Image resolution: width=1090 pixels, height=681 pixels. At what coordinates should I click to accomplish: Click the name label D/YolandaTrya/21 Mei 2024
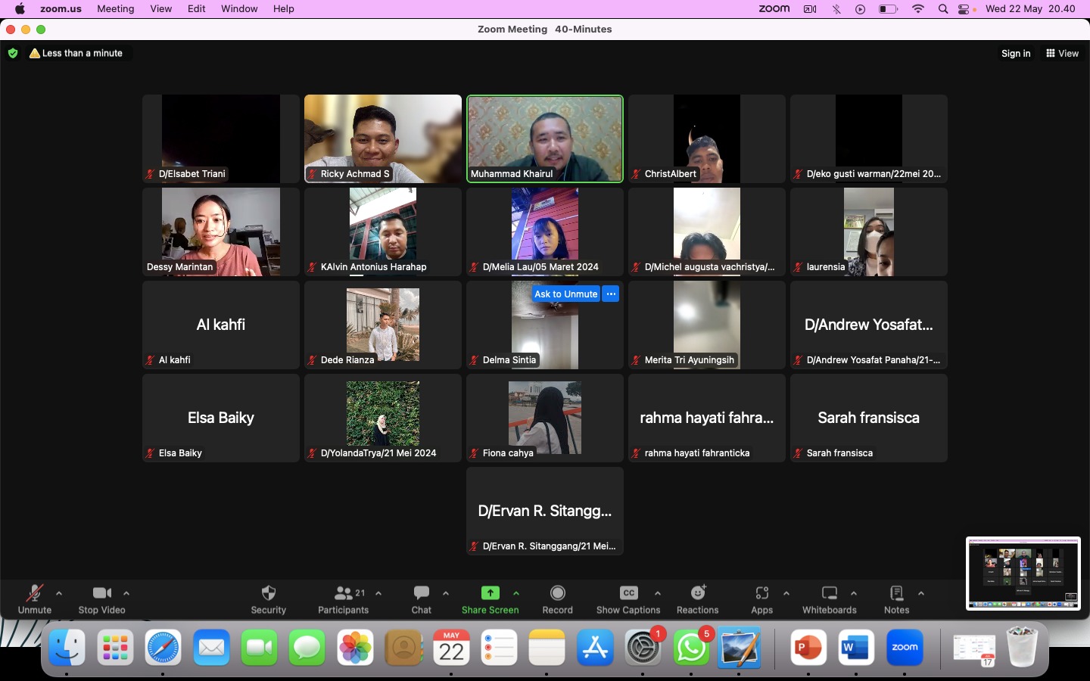coord(378,453)
